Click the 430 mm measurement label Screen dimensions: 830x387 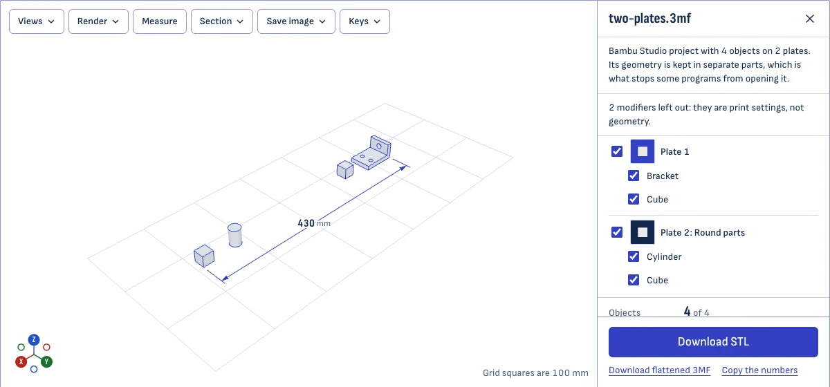tap(314, 223)
